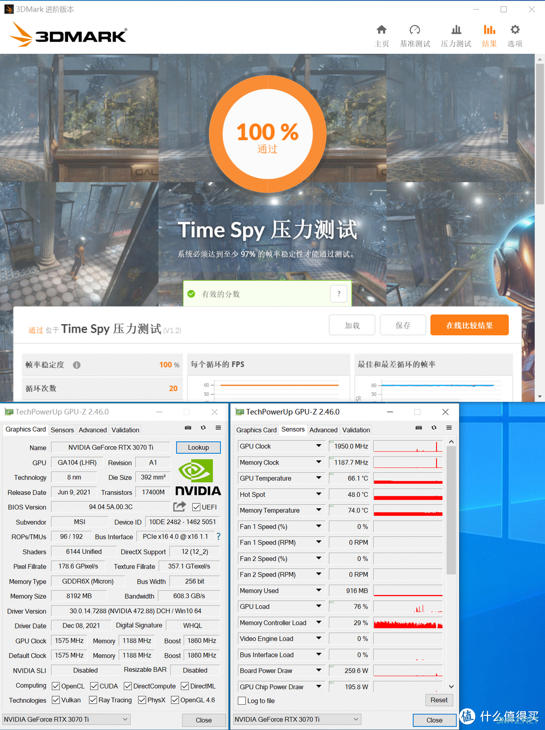Image resolution: width=545 pixels, height=730 pixels.
Task: Click Close button in left GPU-Z window
Action: pyautogui.click(x=204, y=720)
